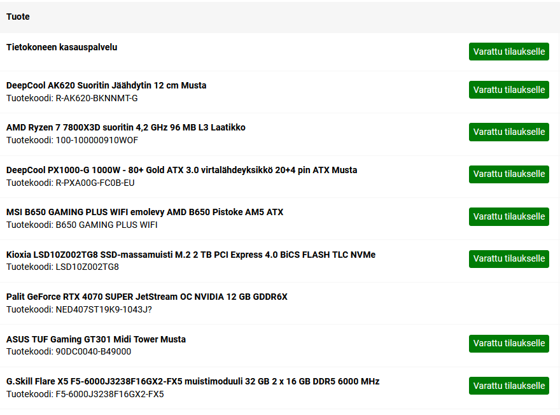Select product code 90DC0040-B49000

94,352
